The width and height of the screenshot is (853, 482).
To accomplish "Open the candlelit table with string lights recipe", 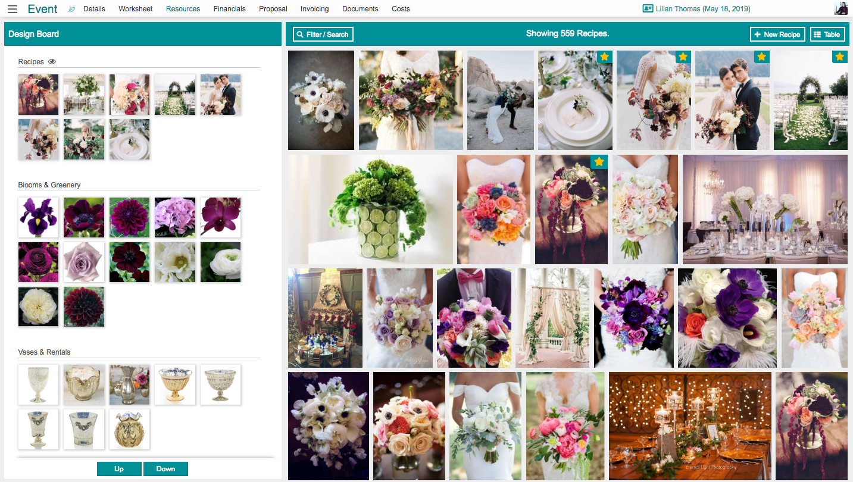I will tap(690, 426).
